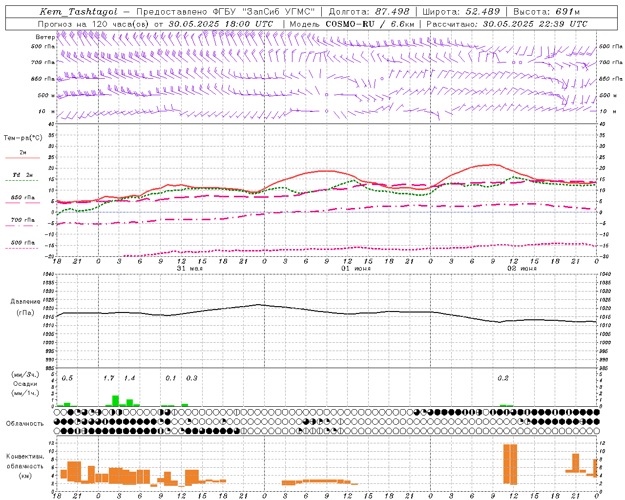Click the 0.2 precipitation total value
The height and width of the screenshot is (500, 625).
(x=503, y=378)
